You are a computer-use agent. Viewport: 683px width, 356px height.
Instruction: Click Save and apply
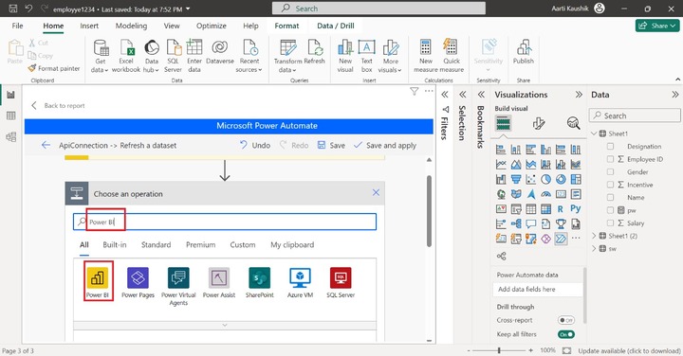385,145
